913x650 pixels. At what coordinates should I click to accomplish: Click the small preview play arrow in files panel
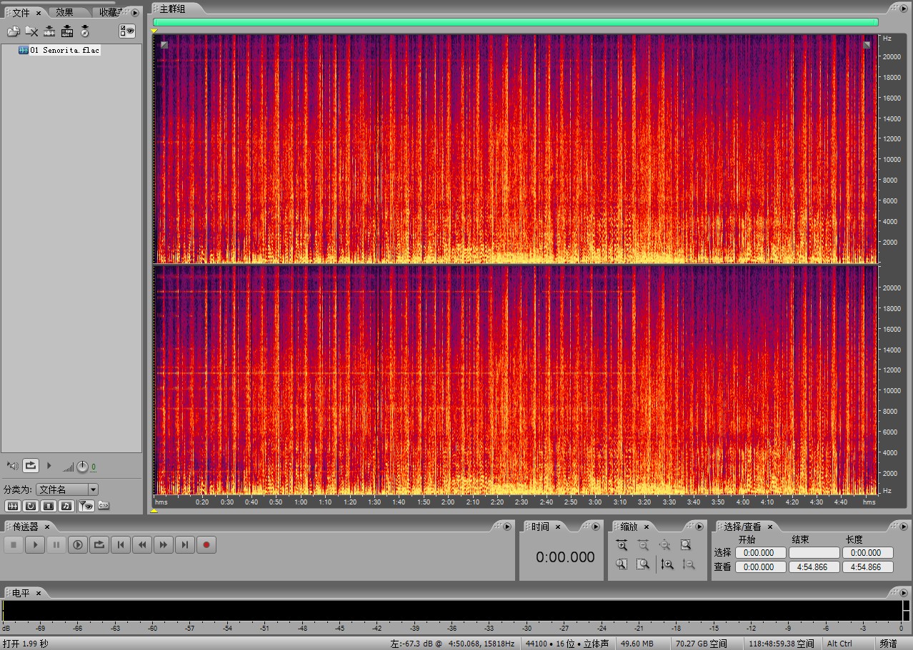coord(49,466)
